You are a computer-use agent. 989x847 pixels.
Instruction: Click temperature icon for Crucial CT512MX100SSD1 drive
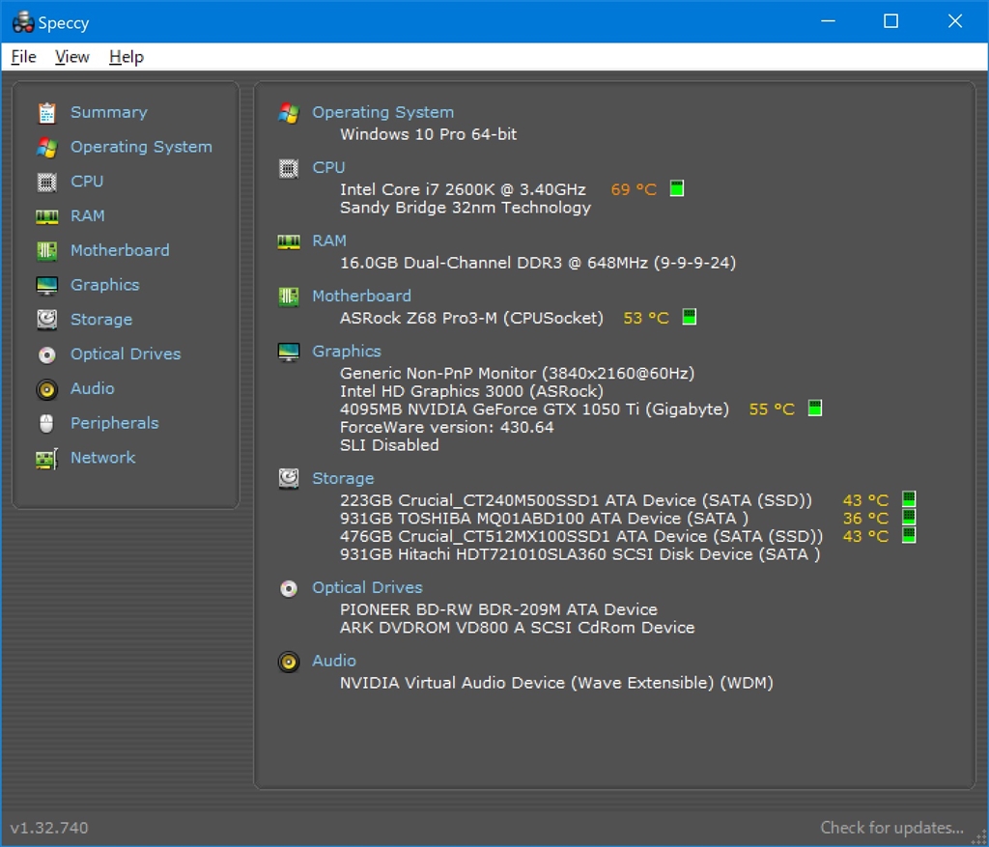point(909,535)
